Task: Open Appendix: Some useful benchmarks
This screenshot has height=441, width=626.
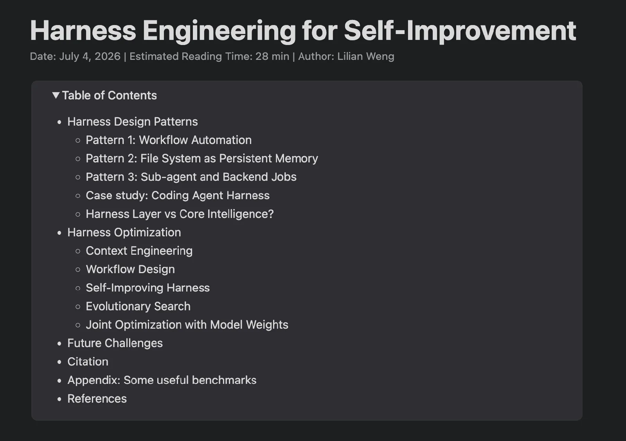Action: tap(162, 380)
